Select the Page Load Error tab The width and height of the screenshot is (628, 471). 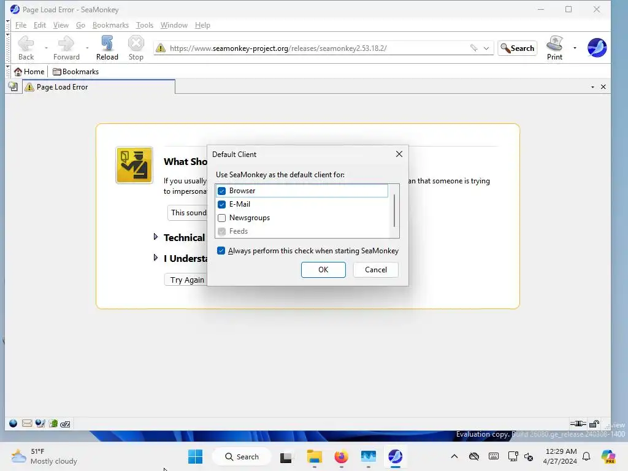99,87
